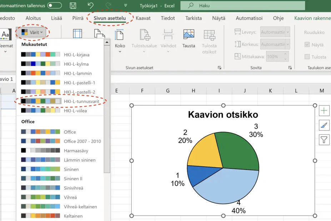Click the chart elements plus button

[x=324, y=111]
